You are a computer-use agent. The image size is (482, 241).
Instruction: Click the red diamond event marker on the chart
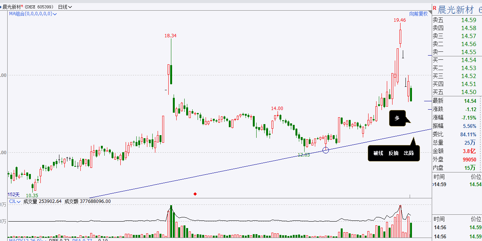click(x=195, y=194)
